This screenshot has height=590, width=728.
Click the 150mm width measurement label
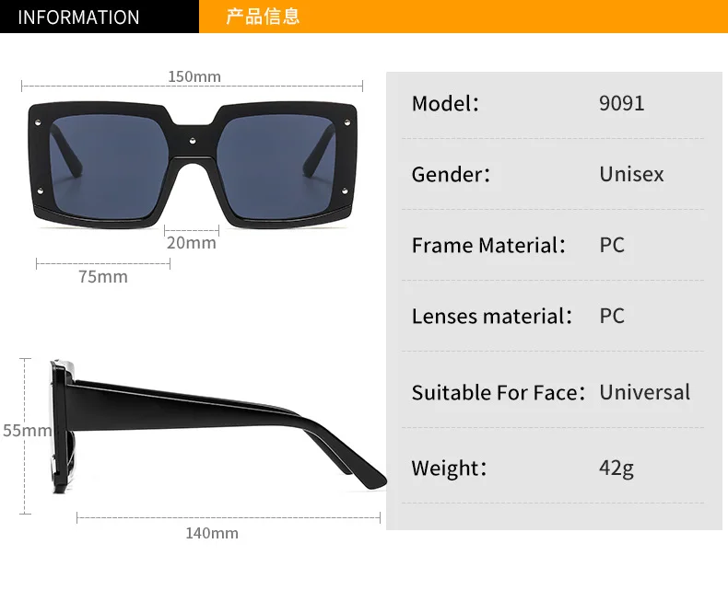[x=194, y=76]
